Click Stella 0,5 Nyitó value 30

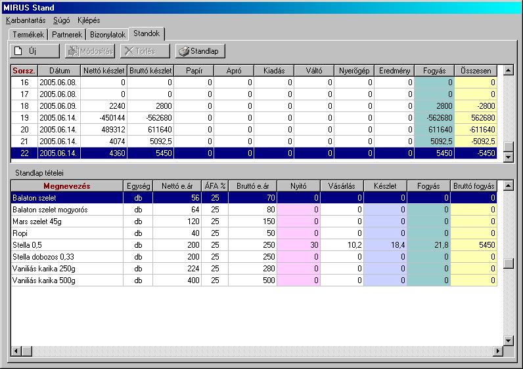(x=298, y=245)
